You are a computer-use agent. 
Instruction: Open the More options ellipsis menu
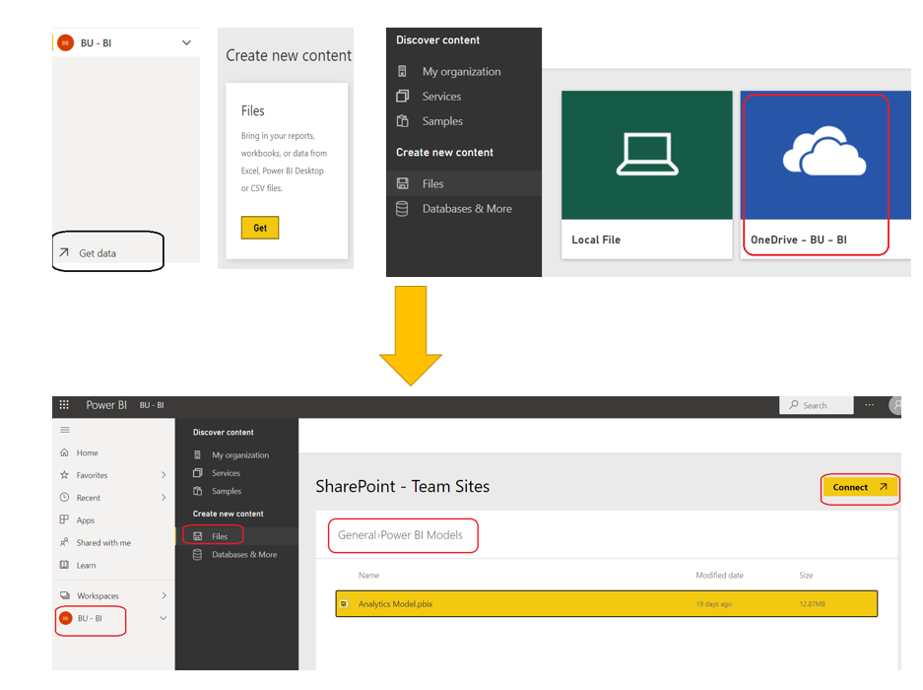coord(868,404)
